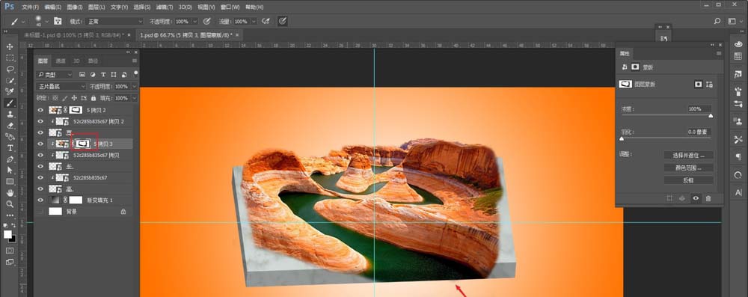Open the '滤镜(T)' menu
Image resolution: width=748 pixels, height=297 pixels.
[x=165, y=7]
